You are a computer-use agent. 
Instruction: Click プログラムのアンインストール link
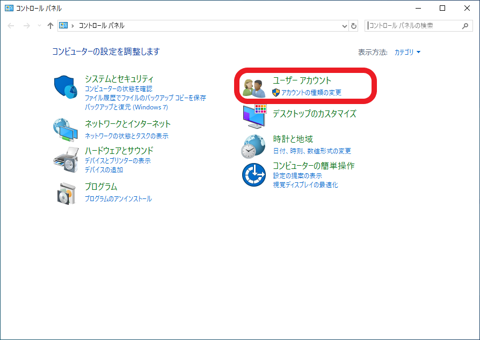[x=118, y=199]
